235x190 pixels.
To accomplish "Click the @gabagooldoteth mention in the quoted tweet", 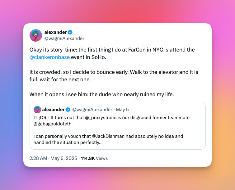I will (x=53, y=124).
